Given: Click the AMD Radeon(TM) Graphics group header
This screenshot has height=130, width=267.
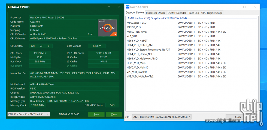Looking at the screenshot, I should point(157,18).
